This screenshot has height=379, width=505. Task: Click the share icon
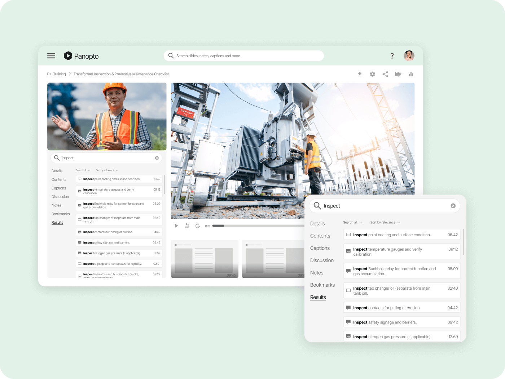(385, 74)
